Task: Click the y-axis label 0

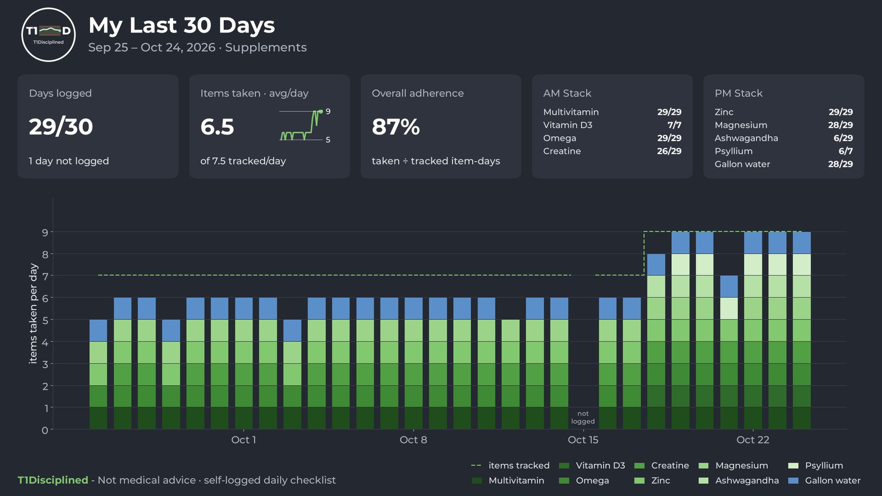Action: [45, 430]
